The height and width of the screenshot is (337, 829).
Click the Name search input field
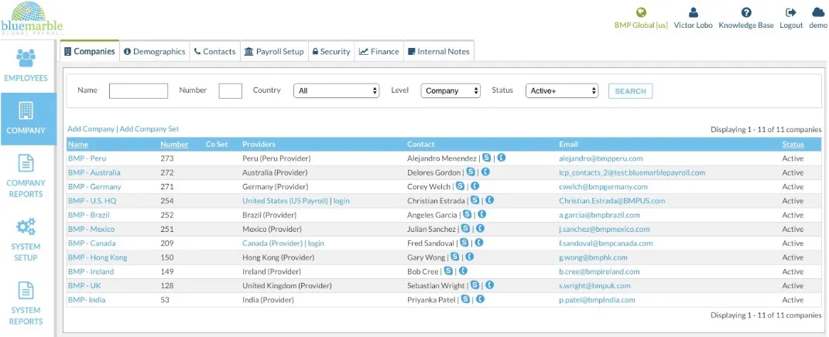pyautogui.click(x=139, y=91)
